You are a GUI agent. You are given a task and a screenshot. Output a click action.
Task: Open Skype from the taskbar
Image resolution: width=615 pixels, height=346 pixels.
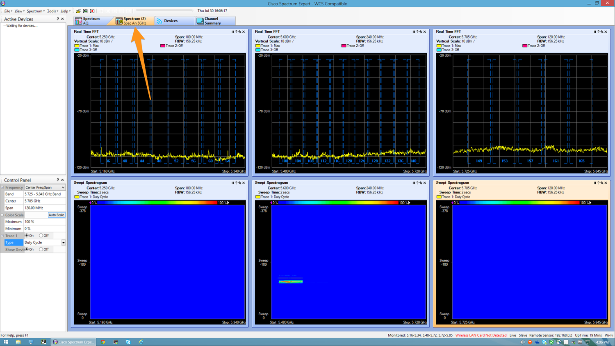coord(128,342)
